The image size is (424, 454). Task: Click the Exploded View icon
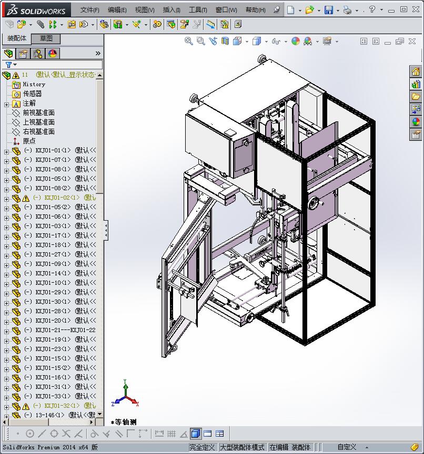click(184, 24)
